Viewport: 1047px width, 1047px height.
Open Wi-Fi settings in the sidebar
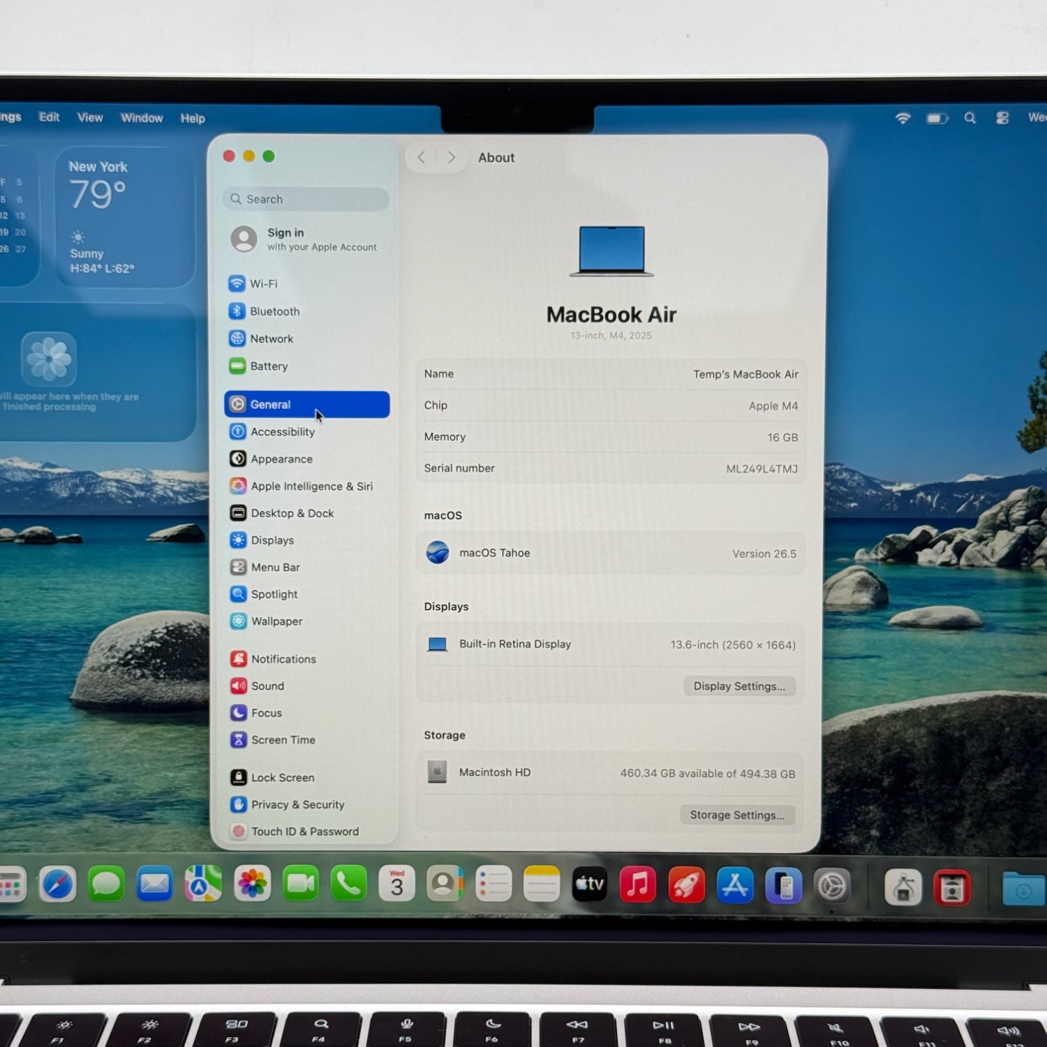click(x=307, y=283)
